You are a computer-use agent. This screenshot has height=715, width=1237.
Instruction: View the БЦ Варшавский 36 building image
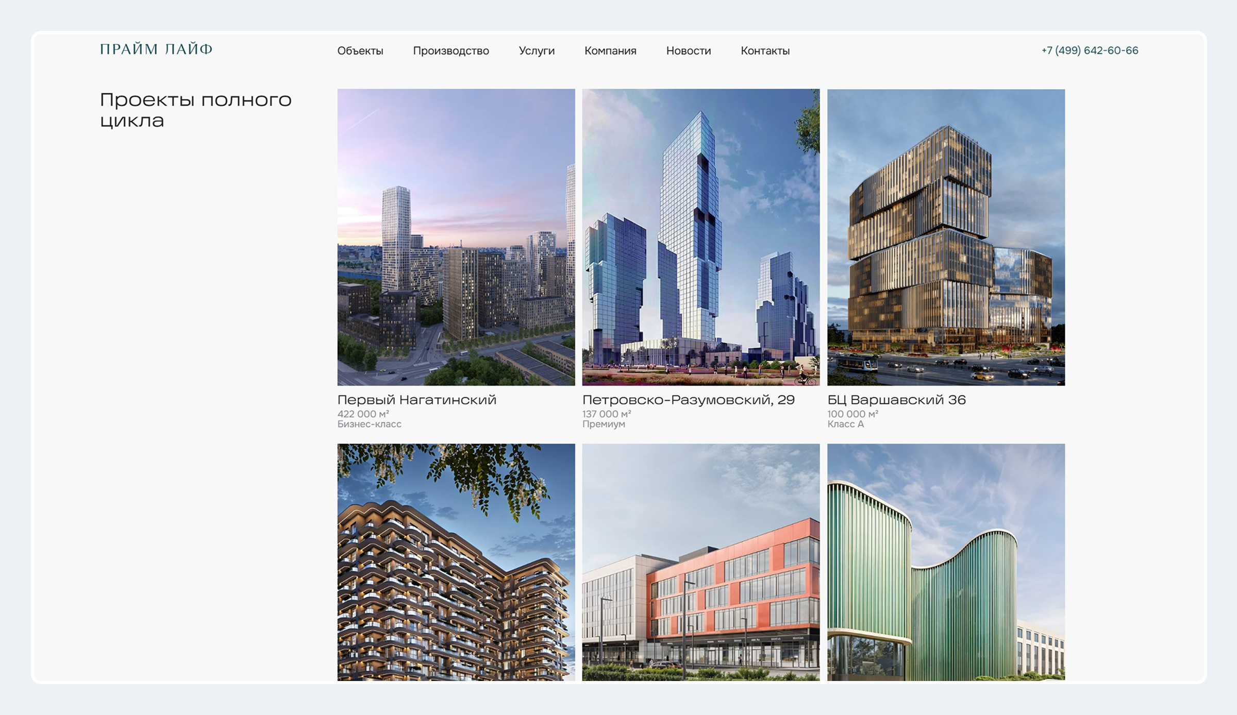coord(946,237)
